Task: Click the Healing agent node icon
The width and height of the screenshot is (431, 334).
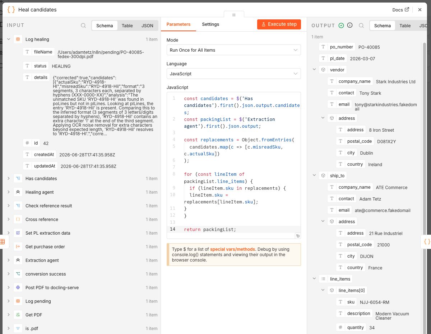Action: click(x=18, y=192)
